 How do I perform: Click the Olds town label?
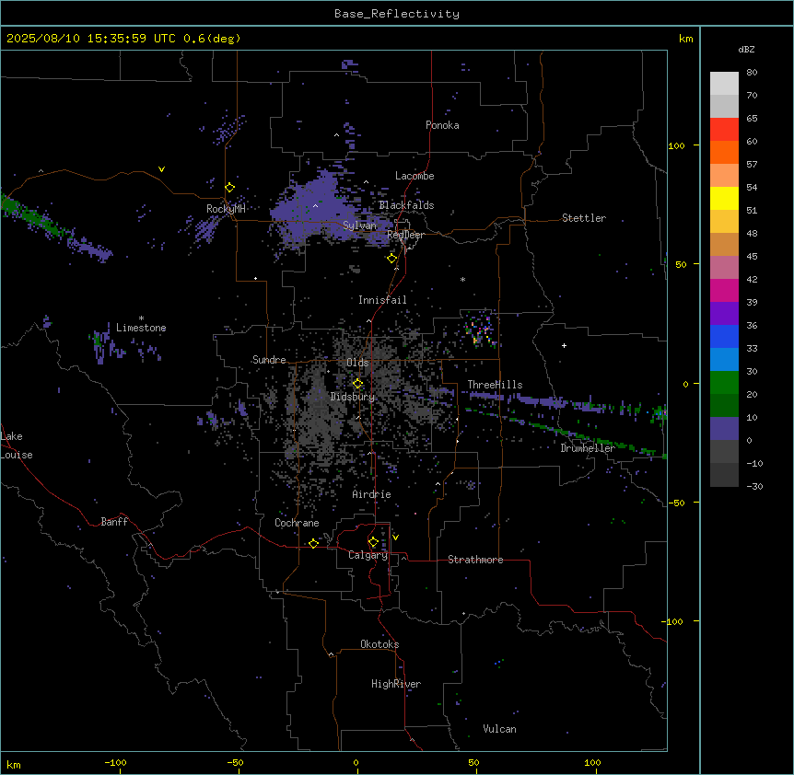(x=357, y=363)
